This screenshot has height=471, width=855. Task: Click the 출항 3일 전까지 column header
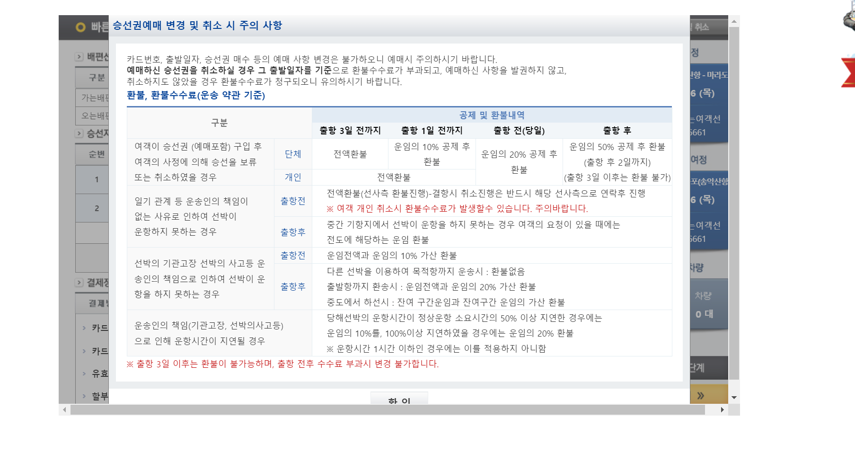point(350,130)
